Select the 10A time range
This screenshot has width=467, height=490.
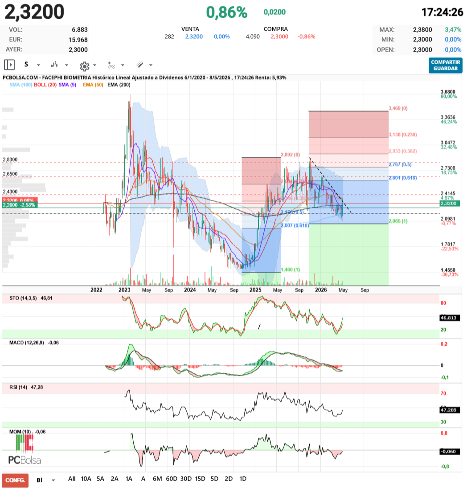(x=86, y=479)
